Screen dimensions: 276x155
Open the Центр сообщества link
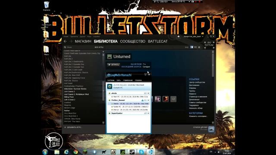pos(197,82)
